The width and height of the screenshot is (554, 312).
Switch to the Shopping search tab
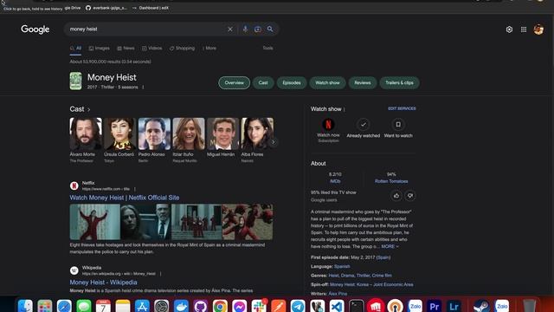182,49
